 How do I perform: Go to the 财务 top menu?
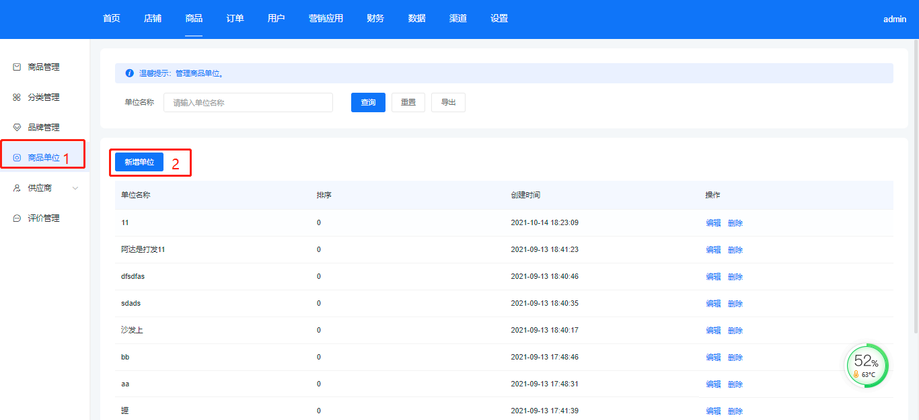coord(375,19)
